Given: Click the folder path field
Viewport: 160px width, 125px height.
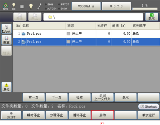Looking at the screenshot, I should (x=93, y=17).
